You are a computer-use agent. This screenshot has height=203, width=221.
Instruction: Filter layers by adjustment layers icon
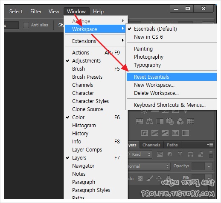coord(170,154)
